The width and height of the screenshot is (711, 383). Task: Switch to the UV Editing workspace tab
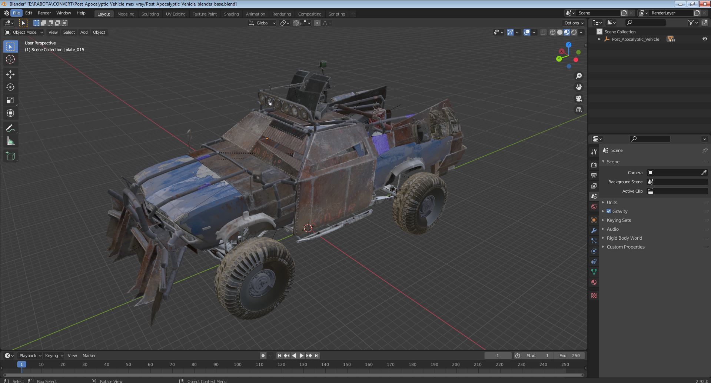click(175, 14)
